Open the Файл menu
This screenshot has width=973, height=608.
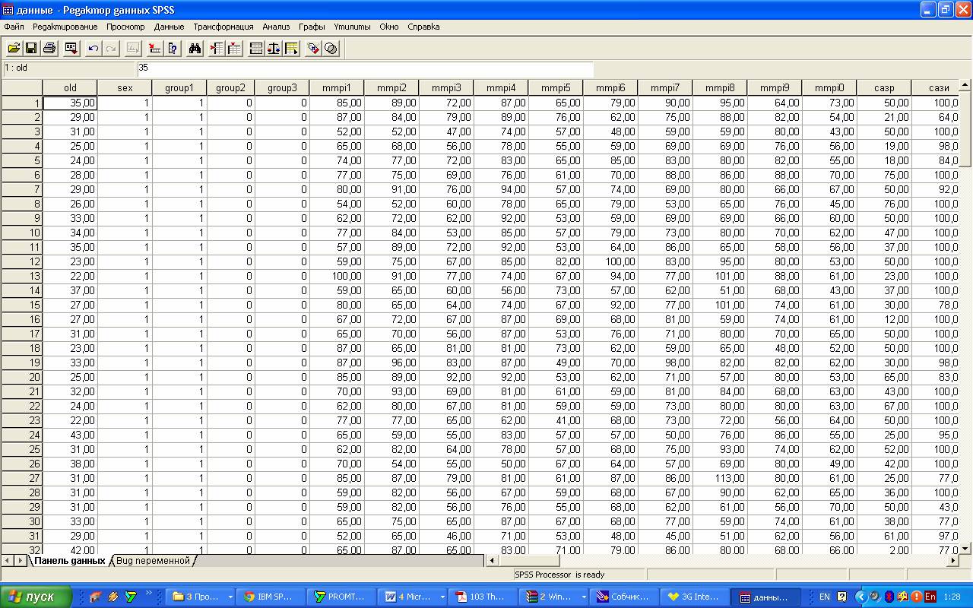(14, 27)
